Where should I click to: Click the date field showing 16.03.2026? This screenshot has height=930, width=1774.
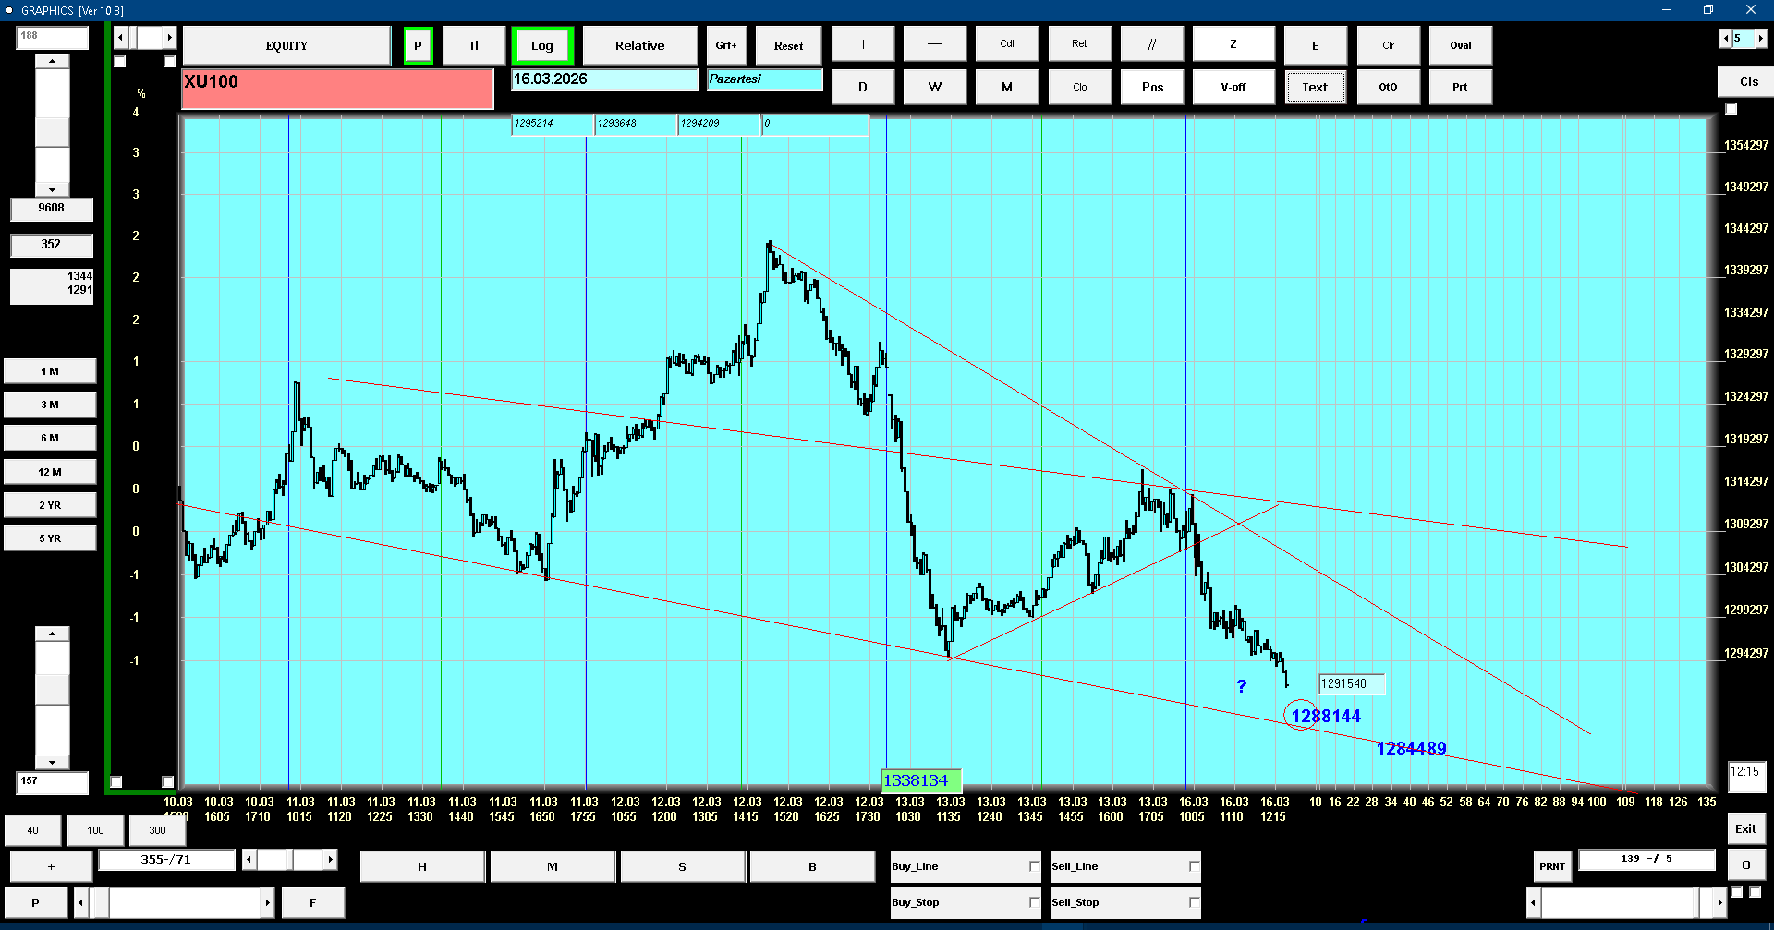pos(604,79)
